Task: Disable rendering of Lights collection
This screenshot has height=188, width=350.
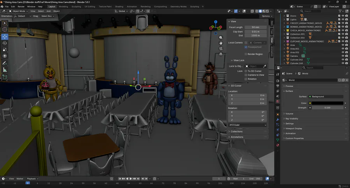Action: (346, 20)
